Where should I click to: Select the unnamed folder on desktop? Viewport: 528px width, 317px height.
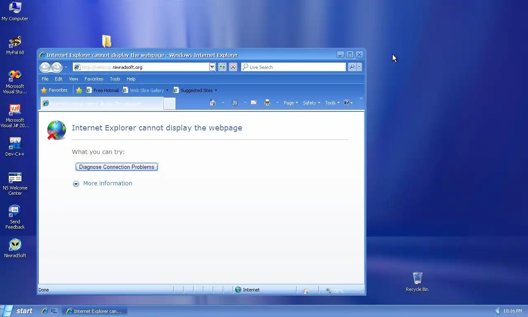[106, 41]
